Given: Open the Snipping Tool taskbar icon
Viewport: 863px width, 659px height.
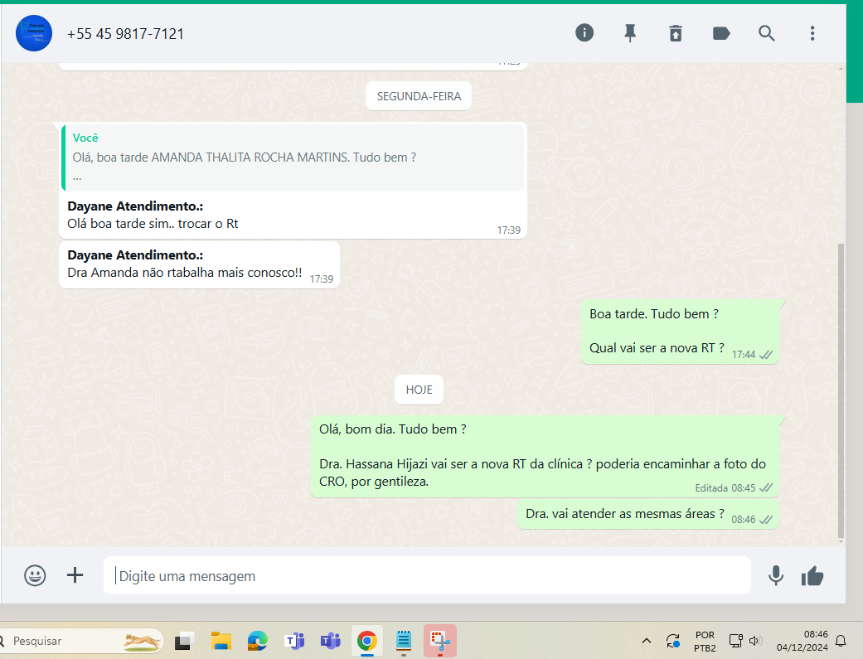Looking at the screenshot, I should click(439, 641).
